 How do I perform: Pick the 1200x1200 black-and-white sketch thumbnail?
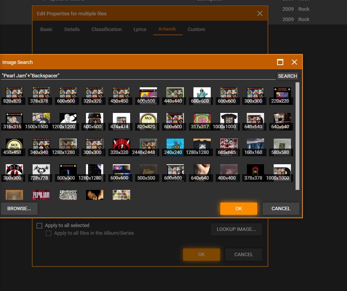tap(68, 121)
